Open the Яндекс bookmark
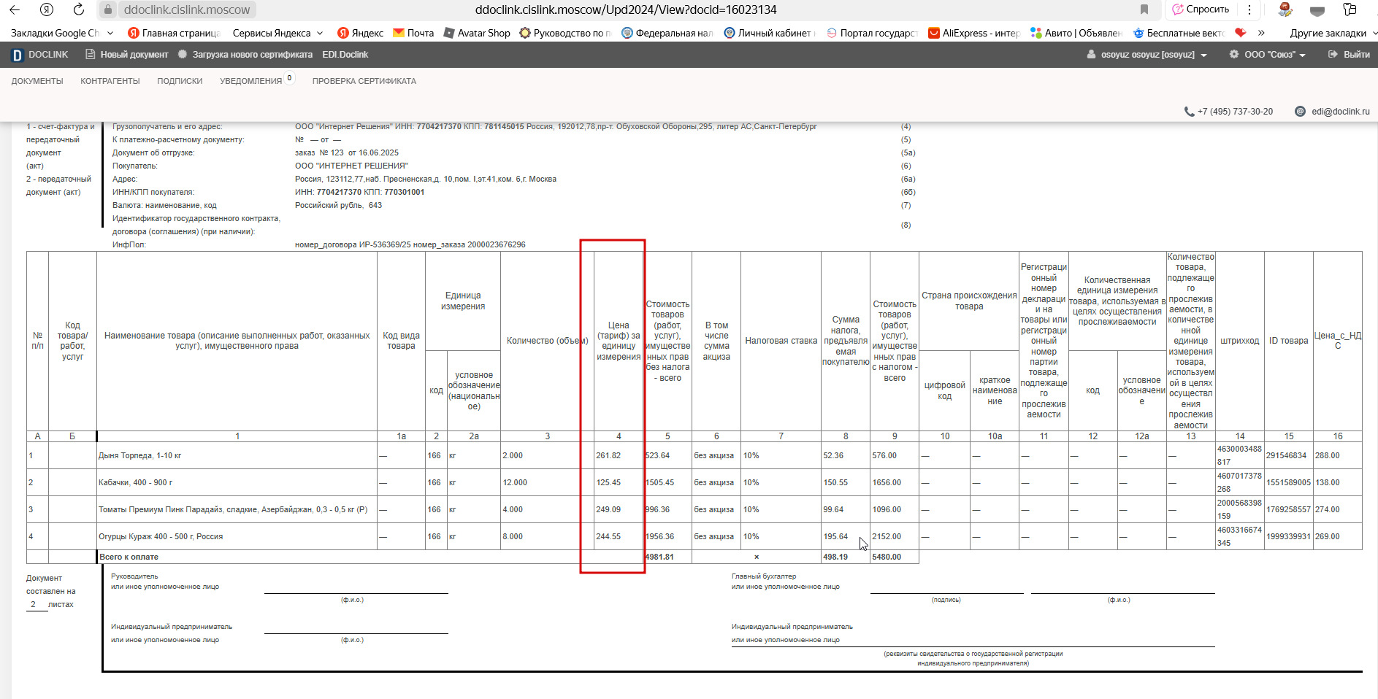Viewport: 1378px width, 699px height. 360,33
